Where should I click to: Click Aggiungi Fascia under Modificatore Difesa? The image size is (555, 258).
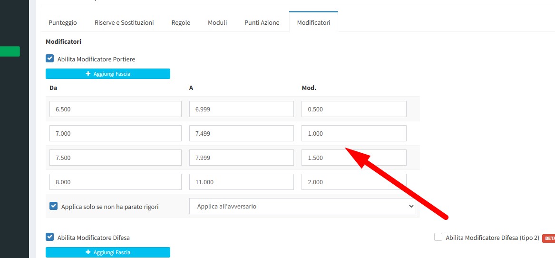(108, 252)
